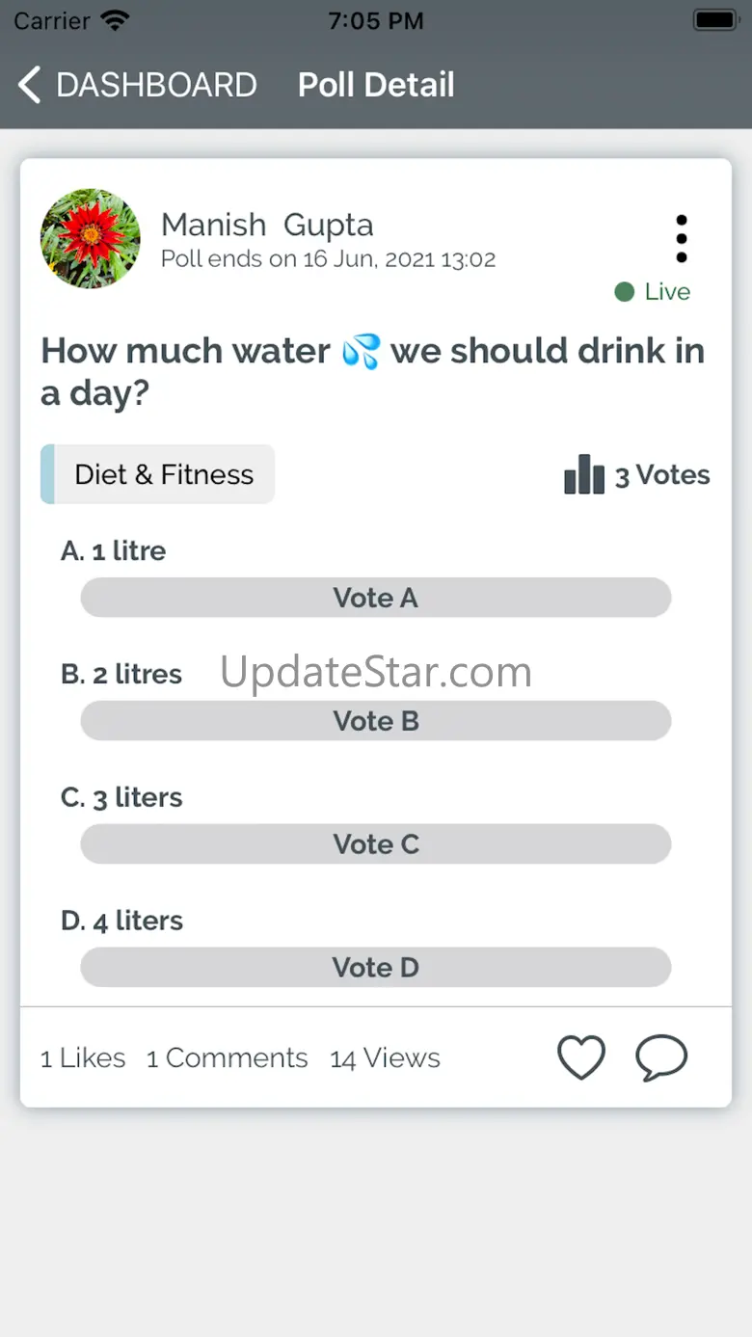Tap the 14 Views count
Screen dimensions: 752x1337
pos(385,1058)
